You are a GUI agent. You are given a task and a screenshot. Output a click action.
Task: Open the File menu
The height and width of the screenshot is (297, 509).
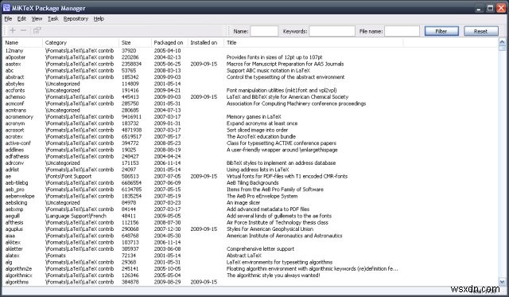click(8, 19)
